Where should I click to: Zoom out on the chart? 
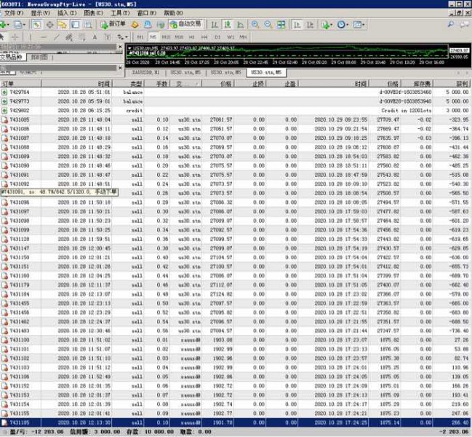(x=268, y=25)
